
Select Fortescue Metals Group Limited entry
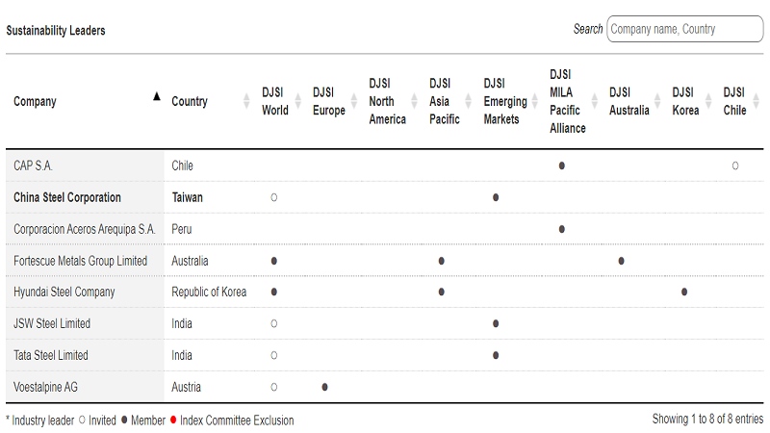point(81,261)
